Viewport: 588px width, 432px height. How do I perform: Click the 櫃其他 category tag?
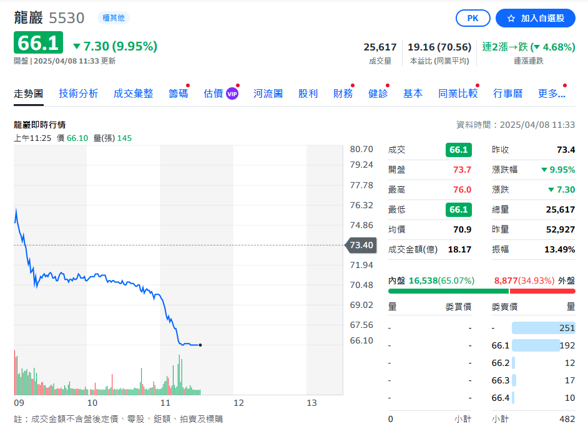(x=113, y=18)
